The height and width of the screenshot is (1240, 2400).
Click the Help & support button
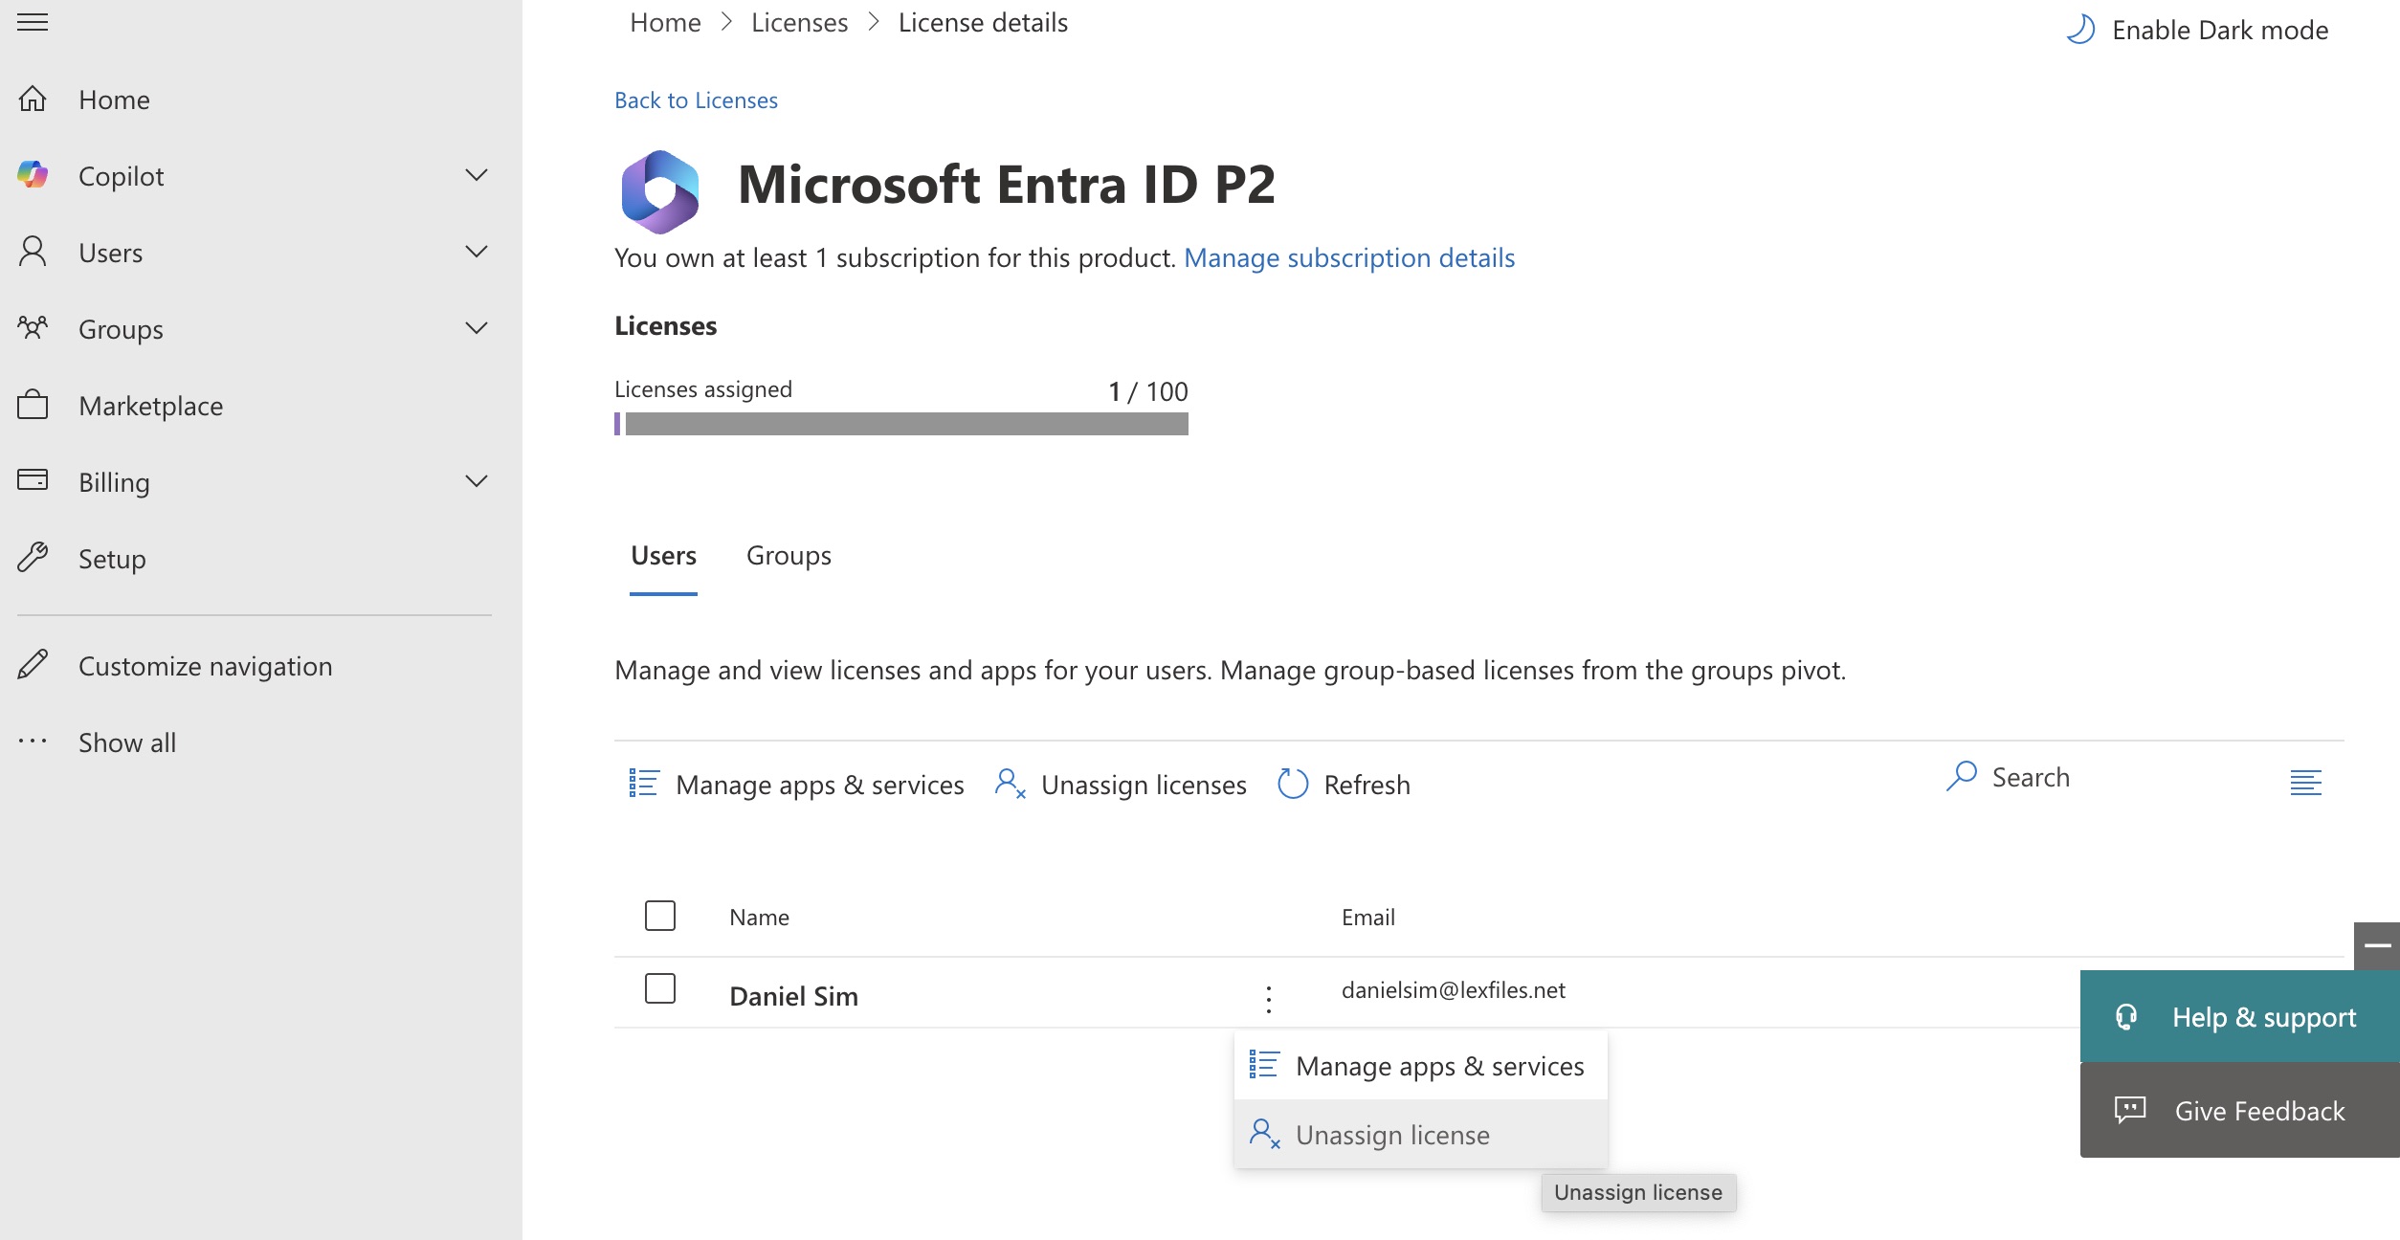click(2239, 1016)
